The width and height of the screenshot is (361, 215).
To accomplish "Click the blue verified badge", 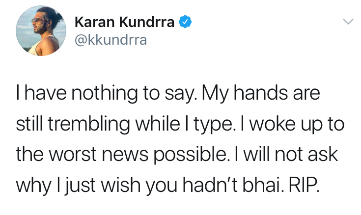I will (x=185, y=22).
